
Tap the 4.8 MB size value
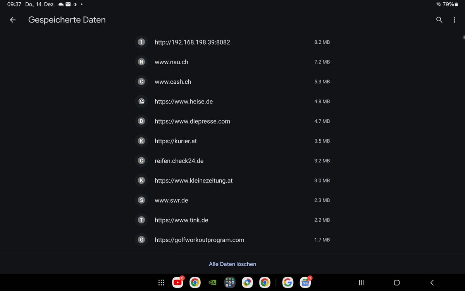[322, 101]
